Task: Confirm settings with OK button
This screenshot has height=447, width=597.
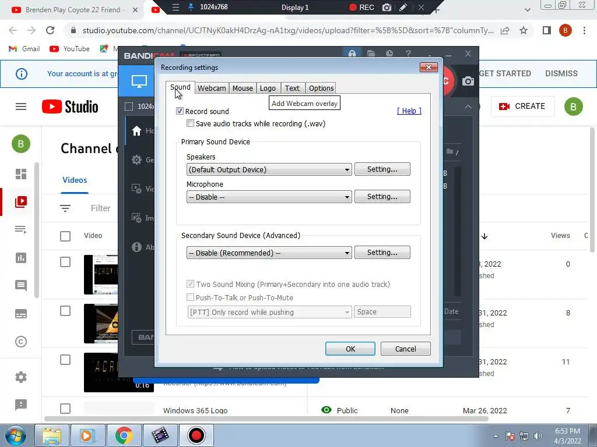Action: [350, 349]
